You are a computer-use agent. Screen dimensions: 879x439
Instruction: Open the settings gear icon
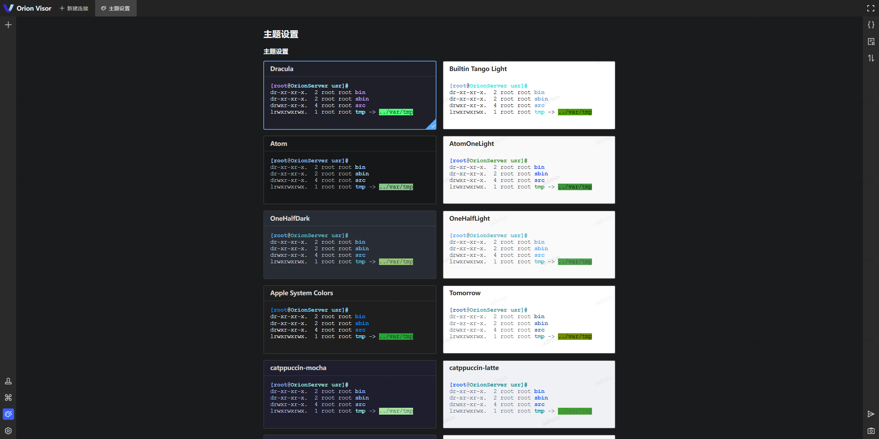pos(8,431)
